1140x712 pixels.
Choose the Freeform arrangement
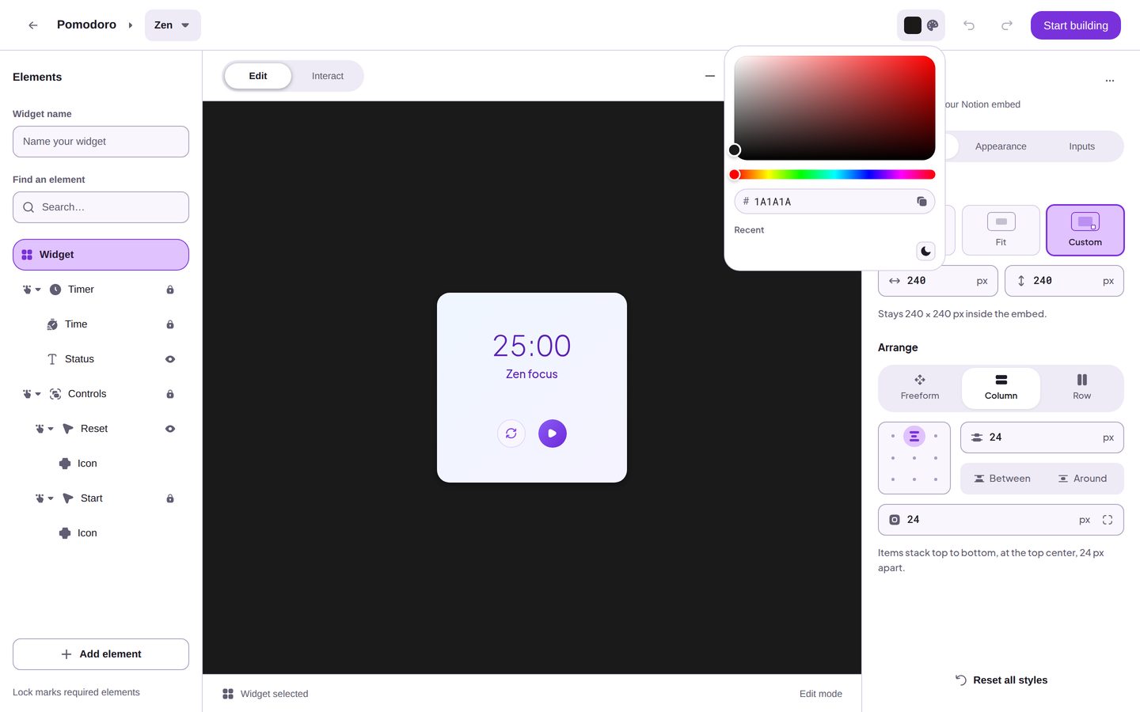click(x=920, y=388)
